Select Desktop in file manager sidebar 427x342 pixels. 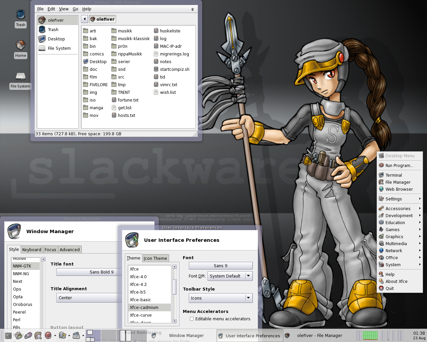pyautogui.click(x=58, y=39)
